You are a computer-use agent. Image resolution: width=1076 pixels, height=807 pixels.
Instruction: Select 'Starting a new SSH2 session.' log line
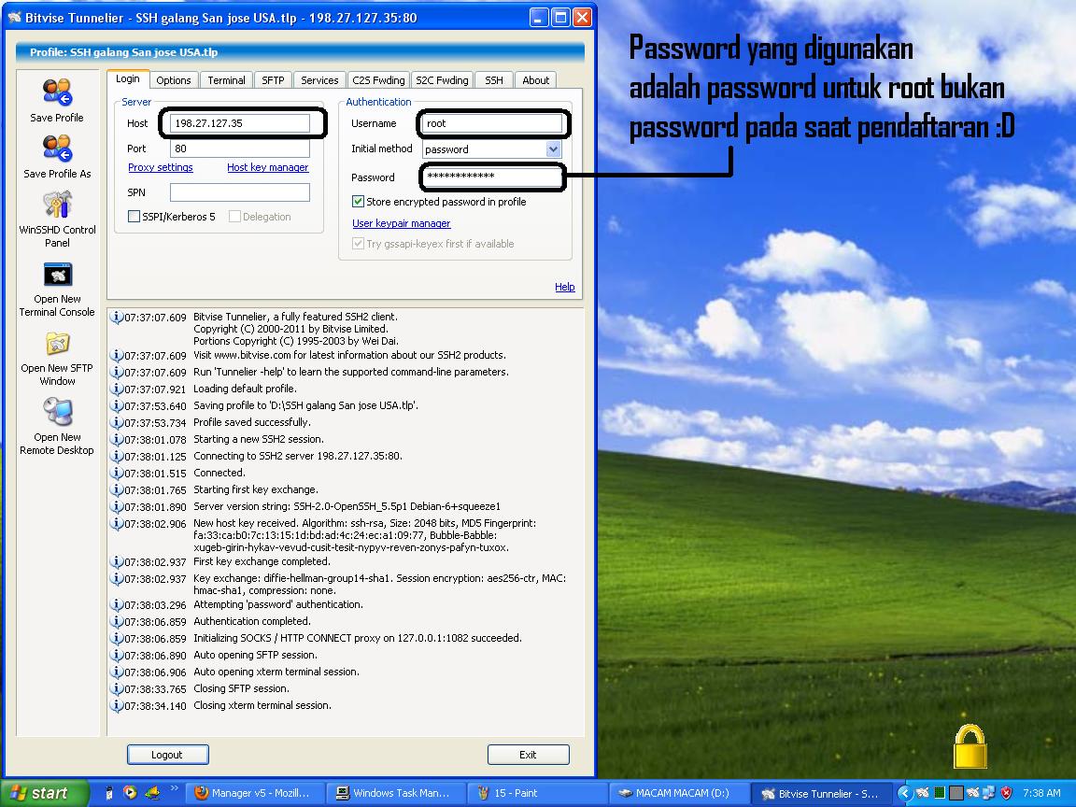click(258, 439)
